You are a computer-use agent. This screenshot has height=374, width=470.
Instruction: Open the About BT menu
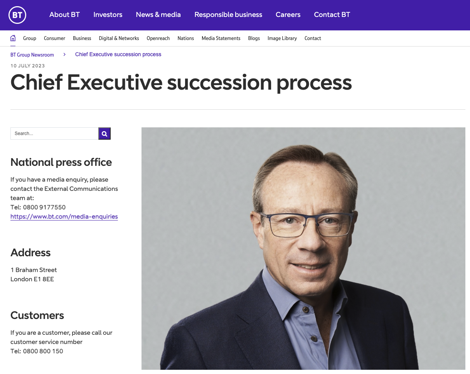pos(64,15)
